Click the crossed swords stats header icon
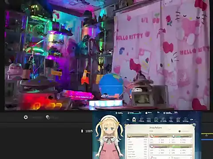This screenshot has height=159, width=213. tap(130, 136)
